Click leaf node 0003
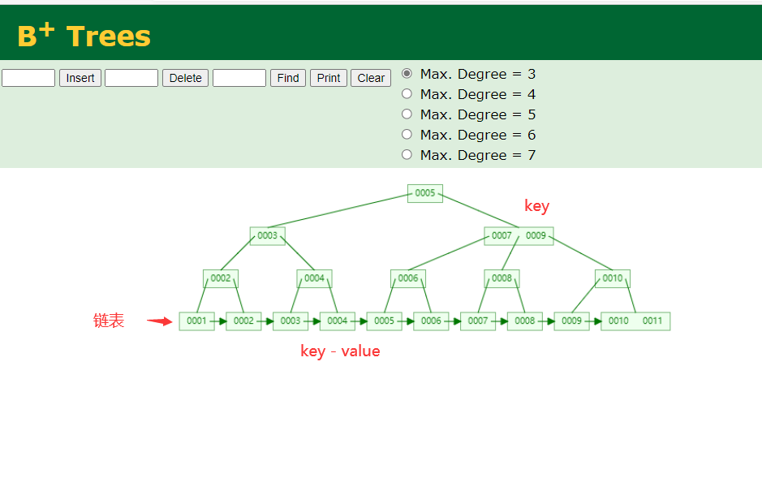Screen dimensions: 762x491 coord(291,321)
